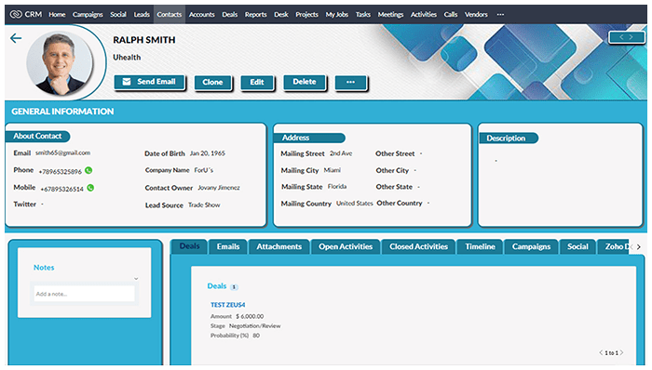Open the Activities module
Viewport: 652px width, 370px height.
point(424,15)
